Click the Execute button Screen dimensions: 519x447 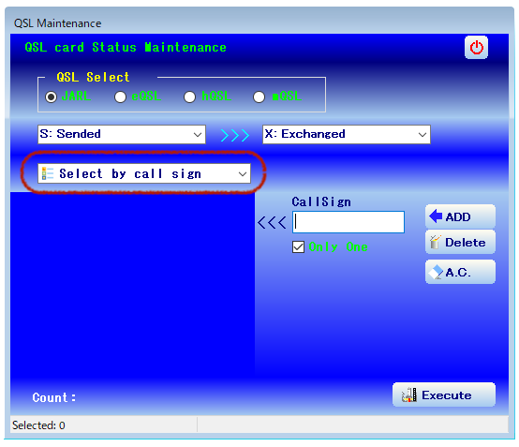pyautogui.click(x=444, y=395)
